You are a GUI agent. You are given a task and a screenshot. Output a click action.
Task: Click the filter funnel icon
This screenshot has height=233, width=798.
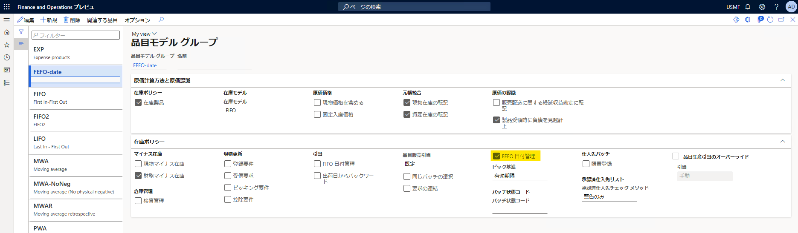tap(21, 31)
